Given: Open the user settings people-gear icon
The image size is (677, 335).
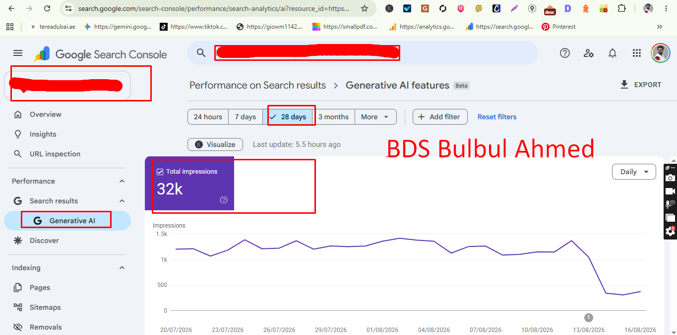Looking at the screenshot, I should coord(589,53).
